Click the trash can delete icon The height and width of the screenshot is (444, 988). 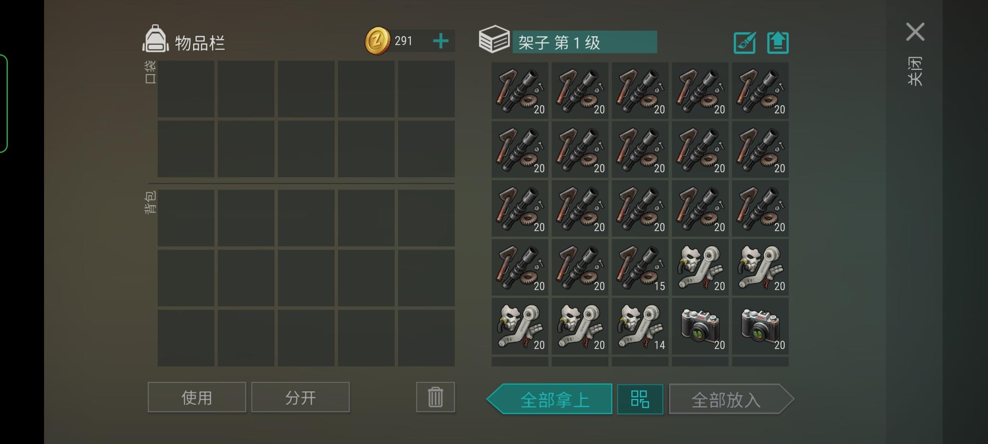[x=435, y=397]
